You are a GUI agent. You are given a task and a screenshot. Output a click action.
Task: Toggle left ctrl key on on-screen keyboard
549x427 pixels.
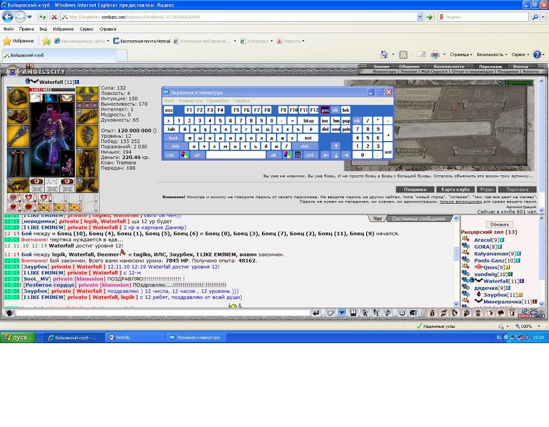coord(170,155)
